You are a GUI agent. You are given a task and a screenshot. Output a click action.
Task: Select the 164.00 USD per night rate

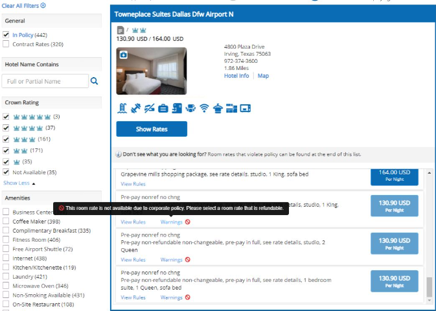click(395, 177)
